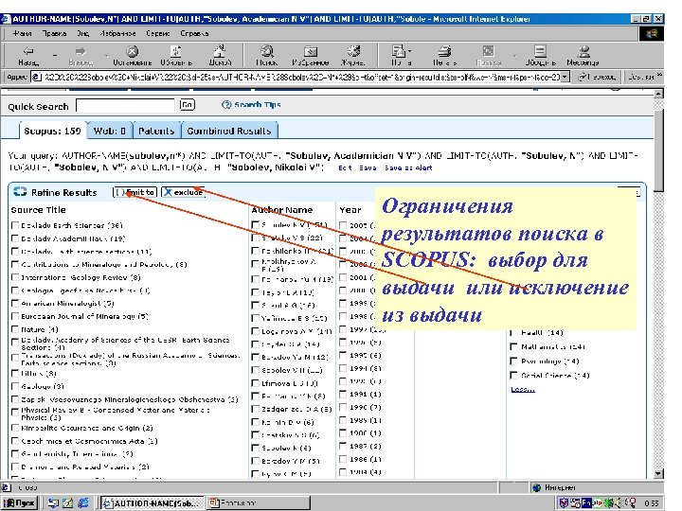Tick the Nature (4) source checkbox
Viewport: 682px width, 511px height.
tap(15, 329)
